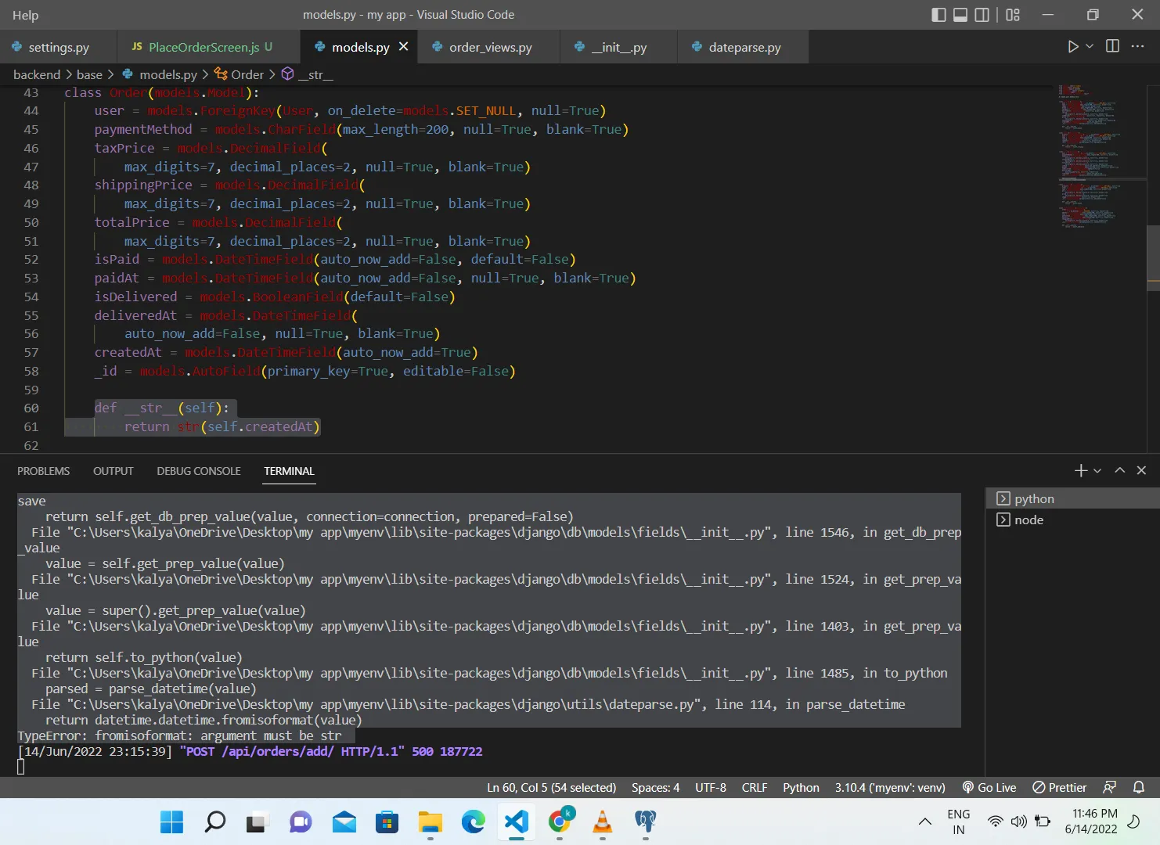Open the terminal launch profile dropdown

click(1097, 471)
